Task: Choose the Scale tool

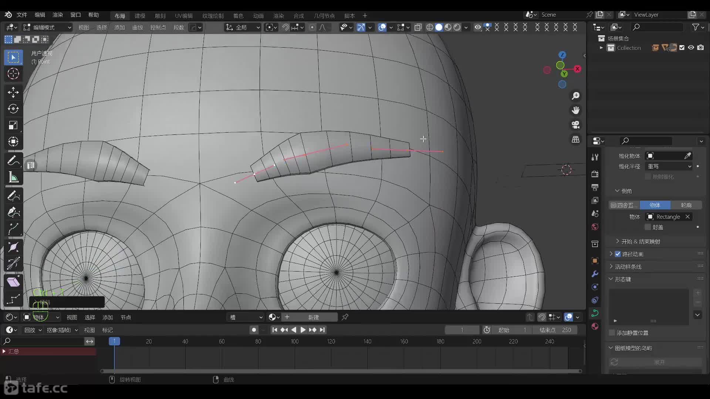Action: pyautogui.click(x=13, y=125)
